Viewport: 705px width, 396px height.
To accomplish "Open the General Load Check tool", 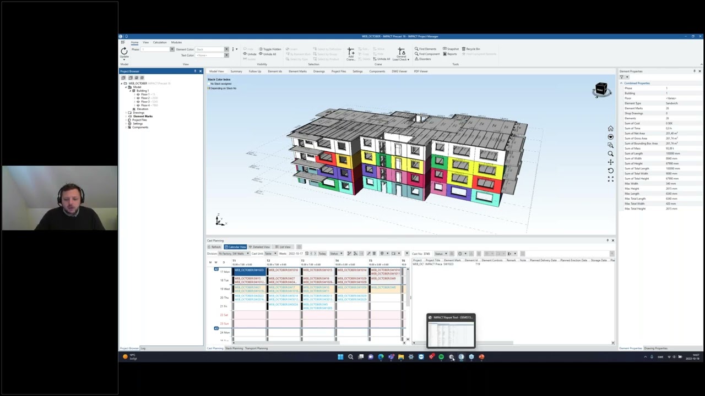I will pos(401,53).
